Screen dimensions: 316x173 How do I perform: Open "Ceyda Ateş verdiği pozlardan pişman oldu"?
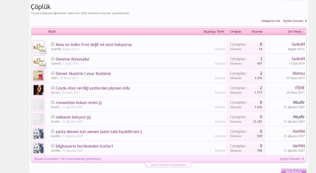click(x=93, y=88)
